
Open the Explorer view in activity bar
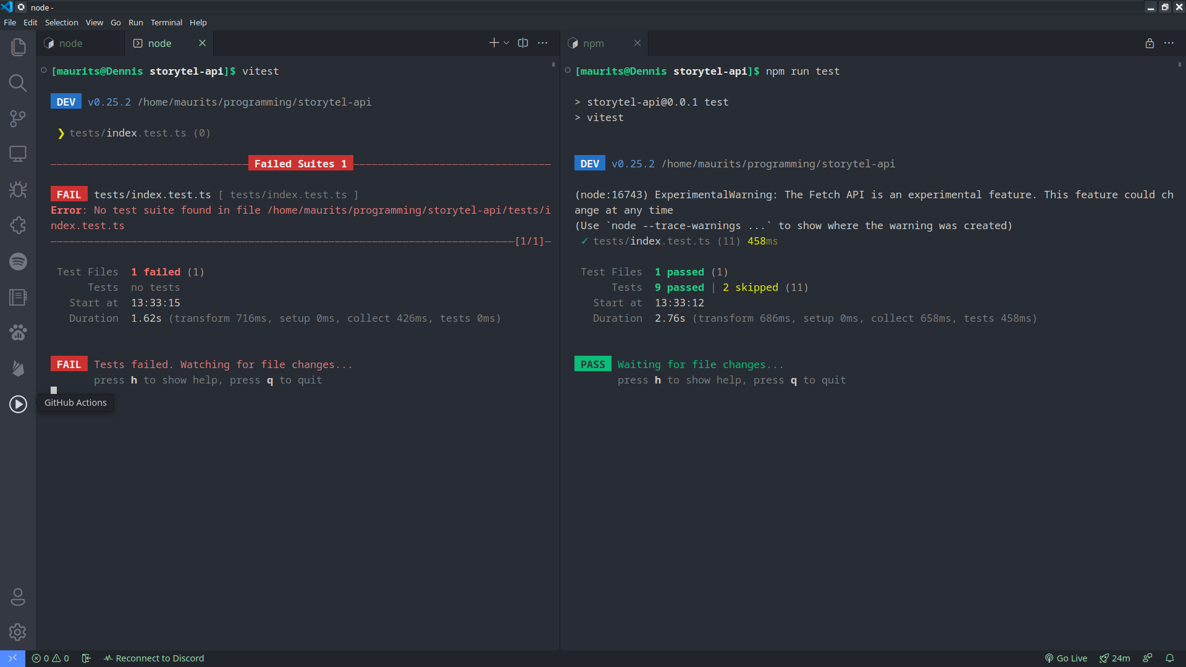[18, 47]
